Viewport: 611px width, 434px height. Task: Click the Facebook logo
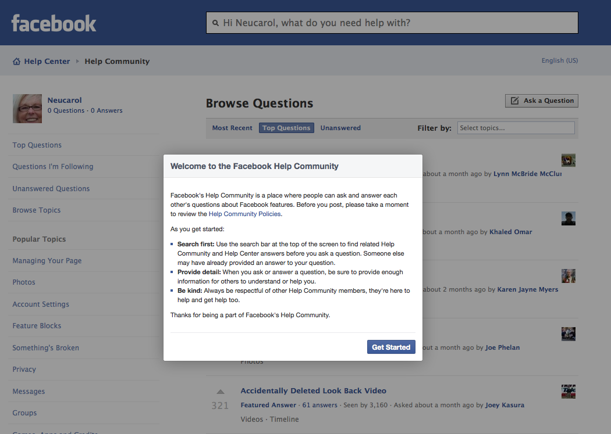click(54, 23)
